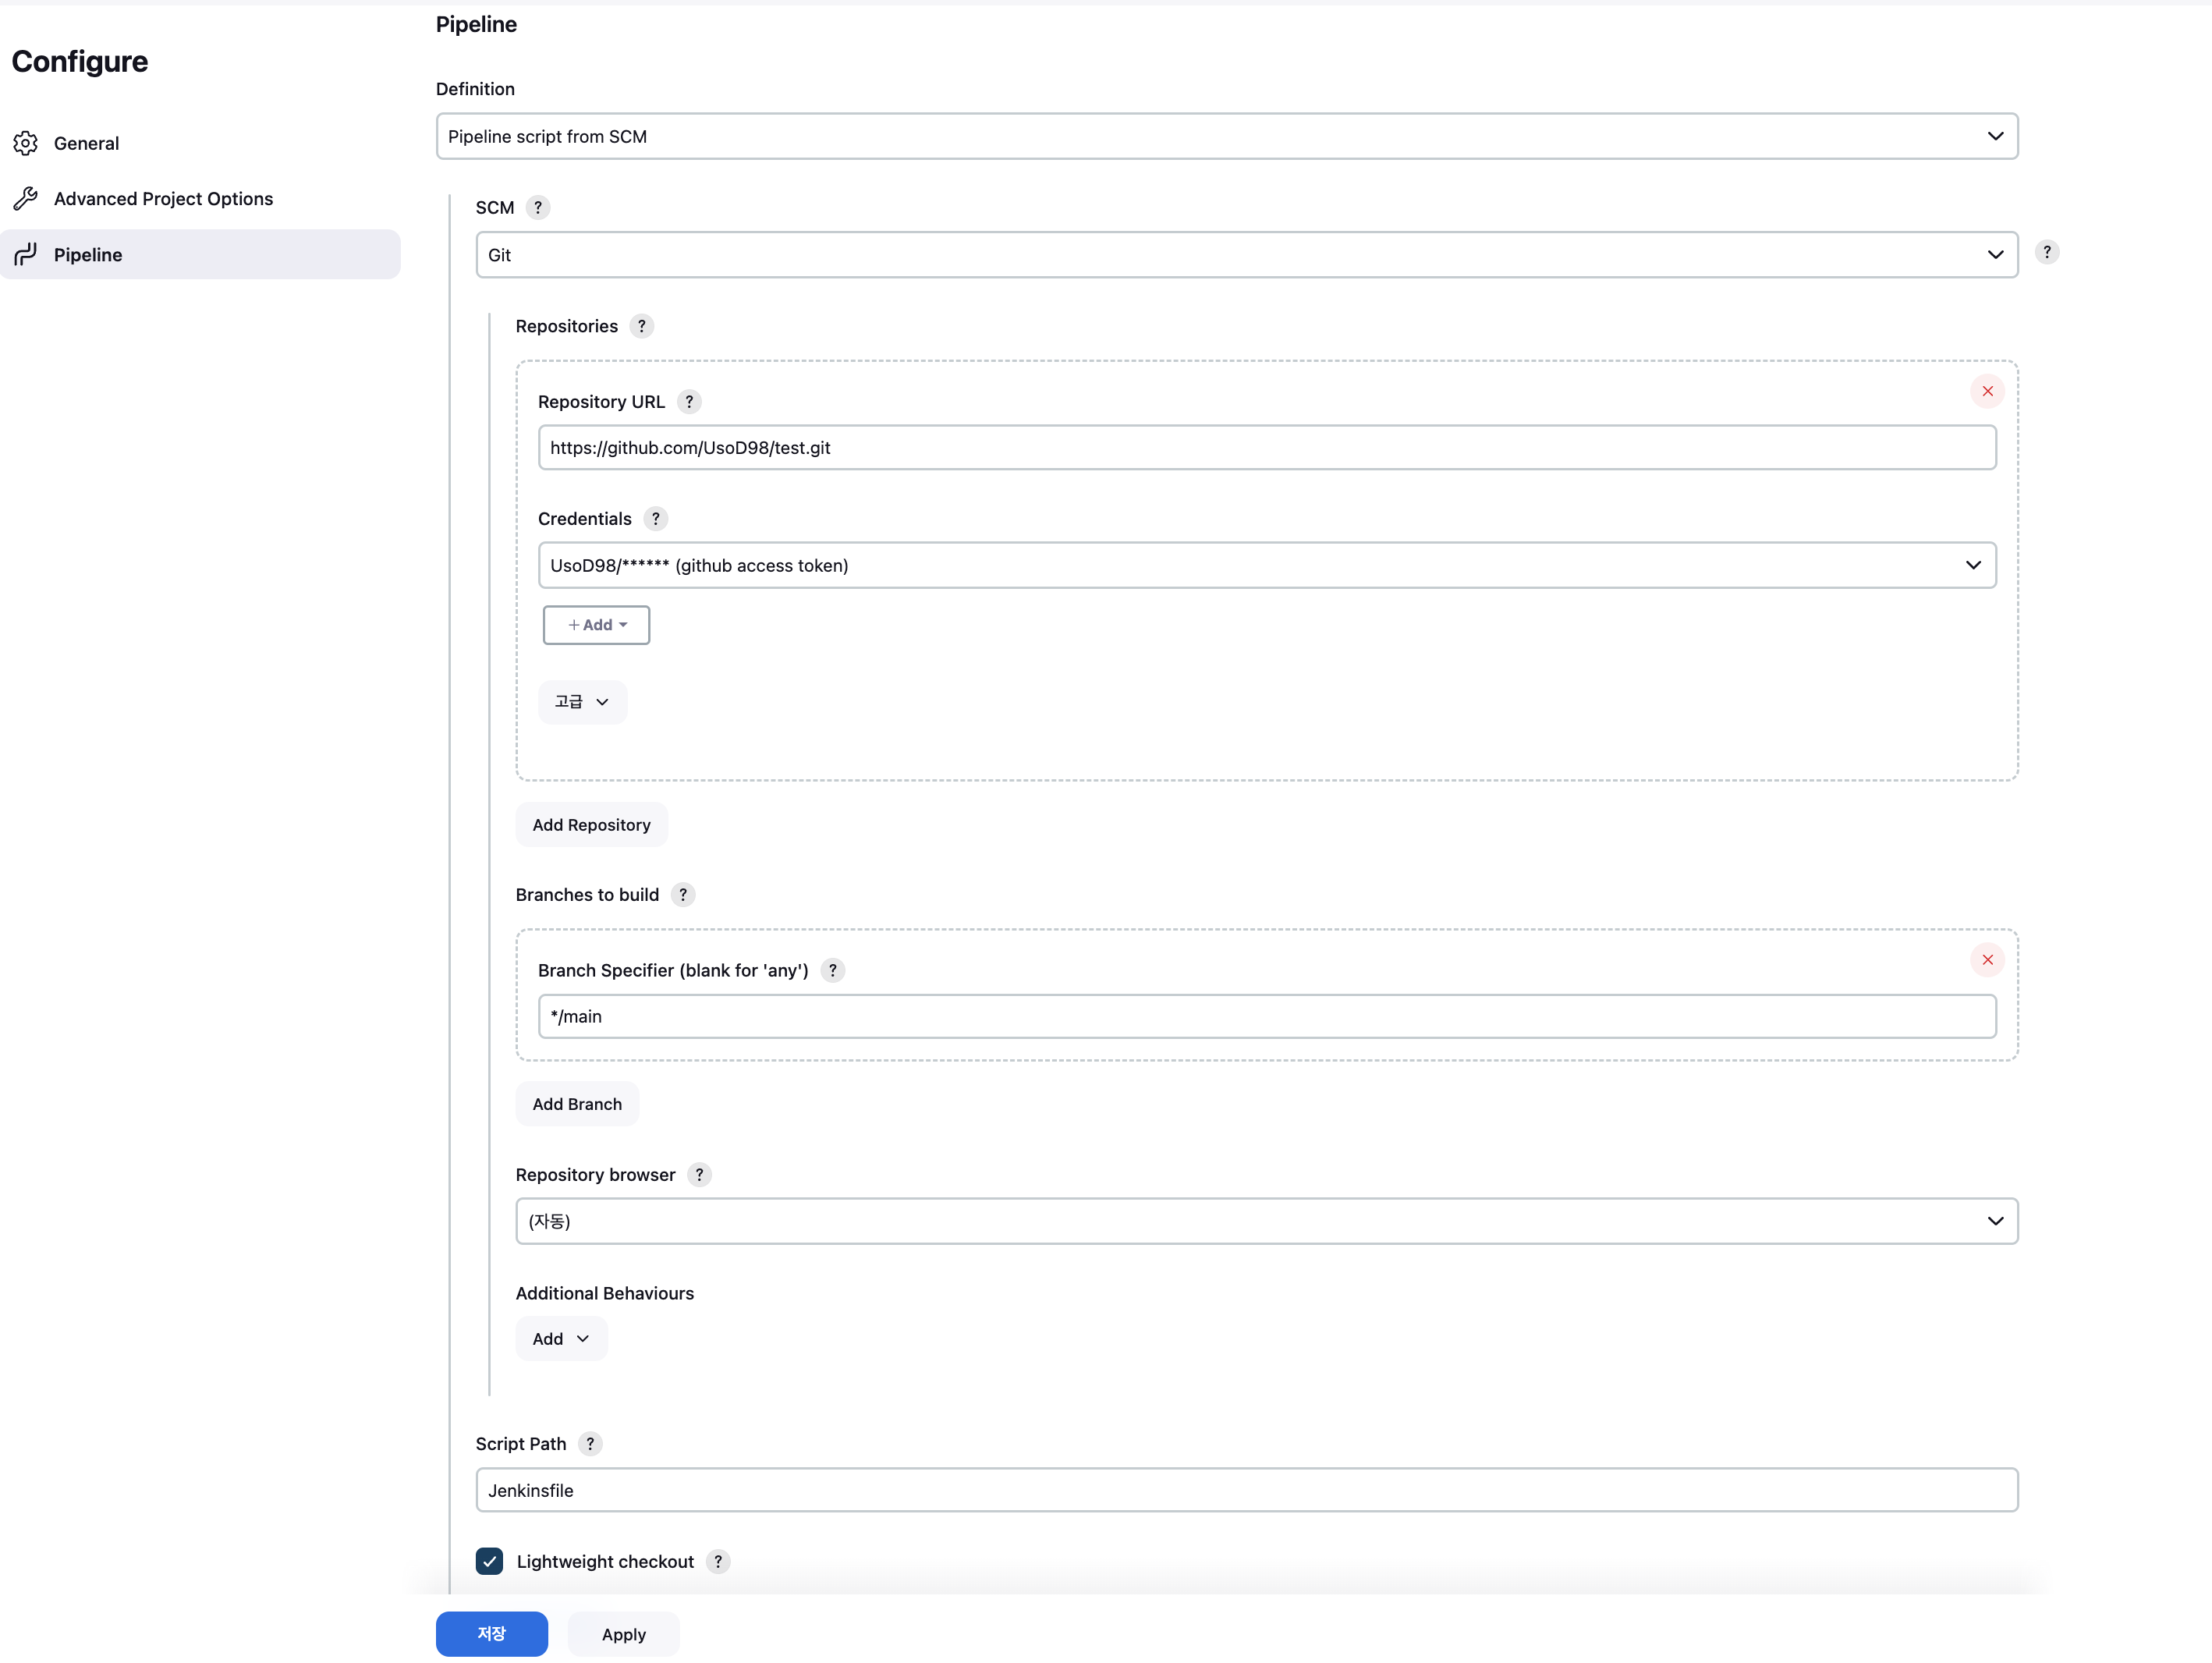
Task: Click the Branch Specifier input field
Action: click(x=1266, y=1016)
